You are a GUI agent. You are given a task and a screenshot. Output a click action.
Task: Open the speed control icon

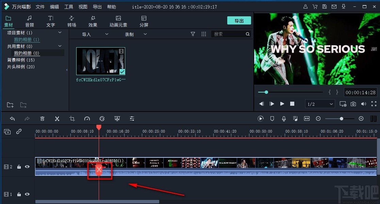(87, 118)
